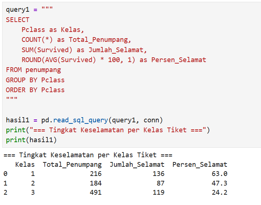The image size is (261, 205).
Task: Click the Pclass as Kelas line
Action: tap(53, 30)
